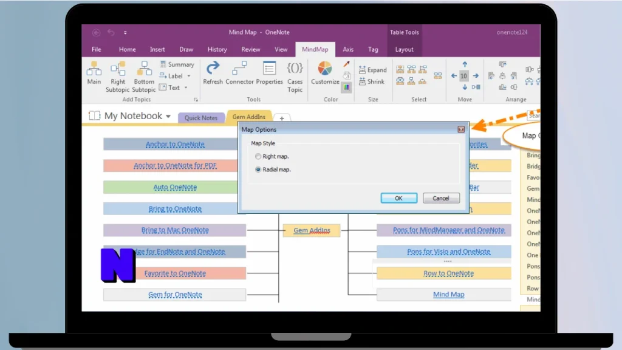Open the Row to OneNote link

[449, 273]
